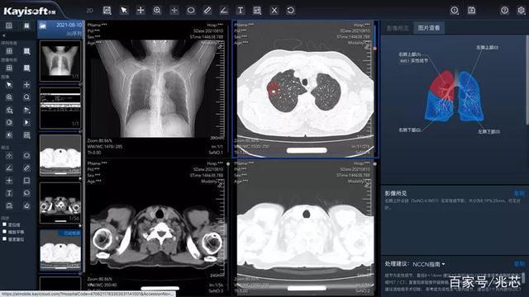529x297 pixels.
Task: Collapse the left sidebar with the small left arrow
Action: click(3, 35)
